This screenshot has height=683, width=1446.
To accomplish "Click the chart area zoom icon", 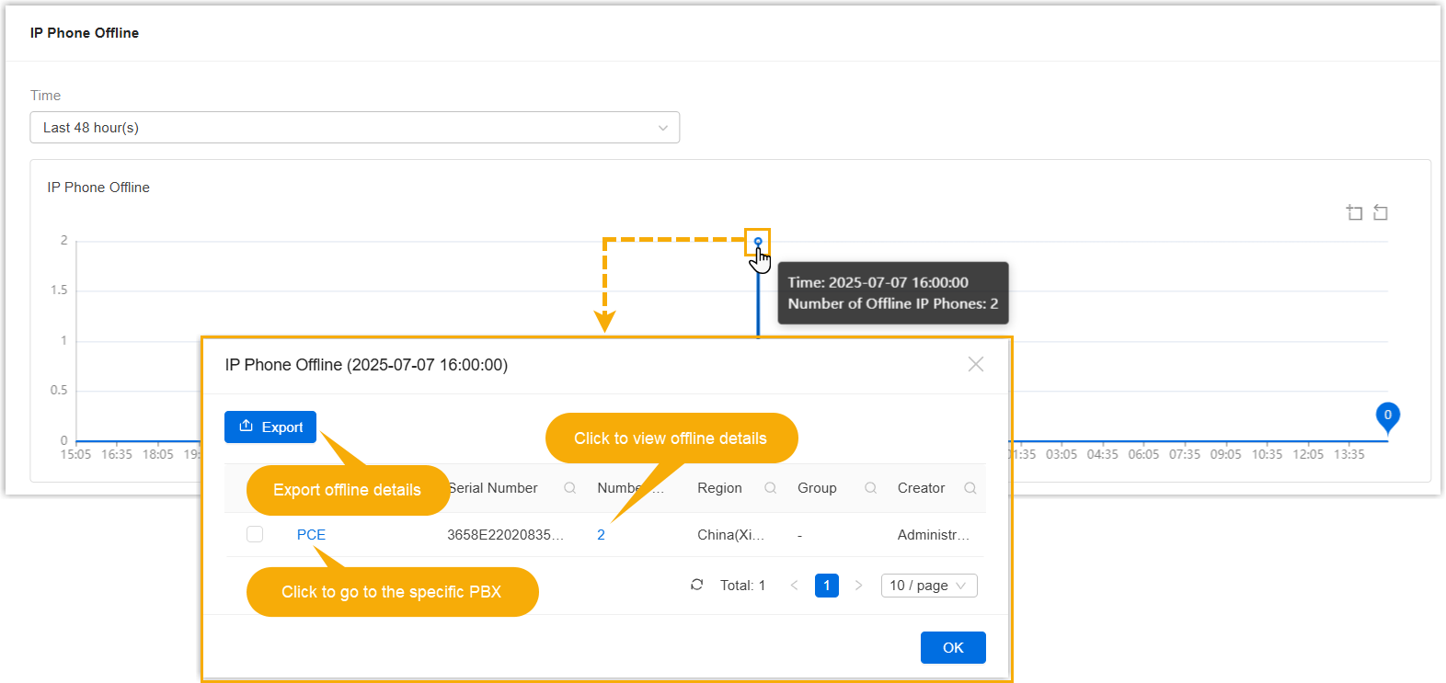I will point(1354,213).
